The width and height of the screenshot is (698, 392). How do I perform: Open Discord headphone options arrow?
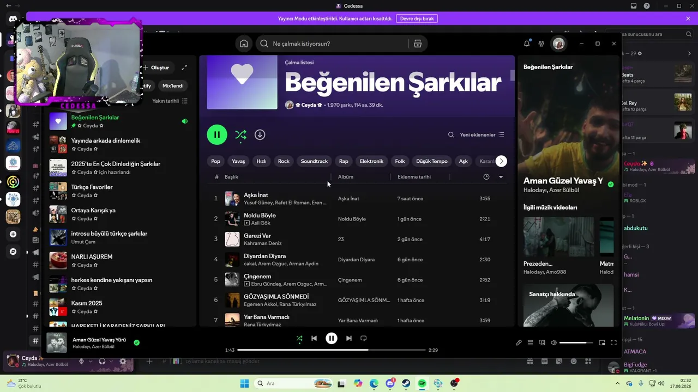[111, 361]
